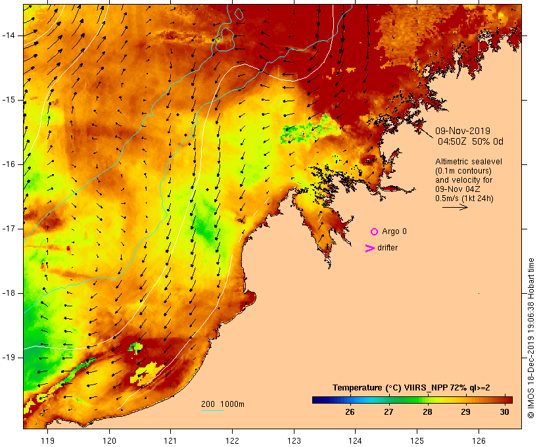Click the longitude label 124
Viewport: 539px width, 447px height.
click(355, 441)
